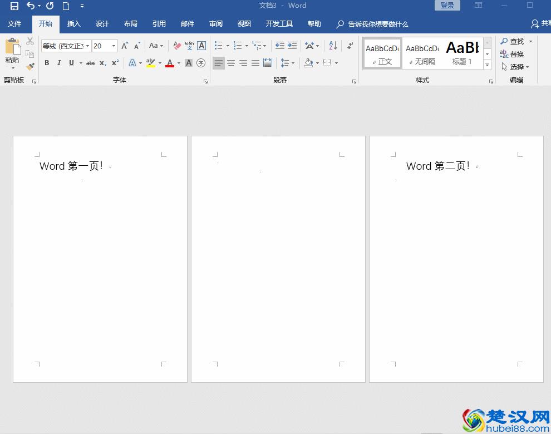Image resolution: width=551 pixels, height=434 pixels.
Task: Toggle the underline button
Action: (71, 63)
